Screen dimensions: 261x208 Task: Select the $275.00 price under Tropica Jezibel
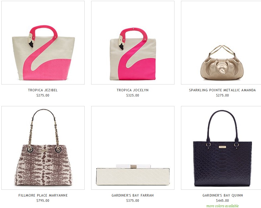(x=43, y=95)
